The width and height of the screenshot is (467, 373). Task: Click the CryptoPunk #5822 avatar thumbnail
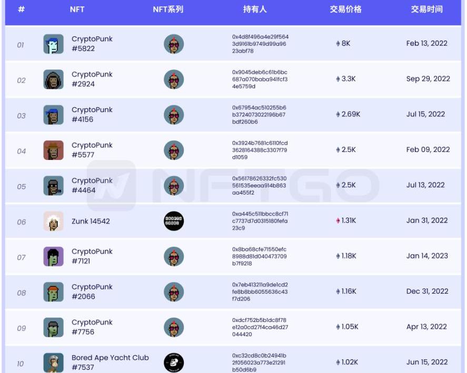coord(53,44)
